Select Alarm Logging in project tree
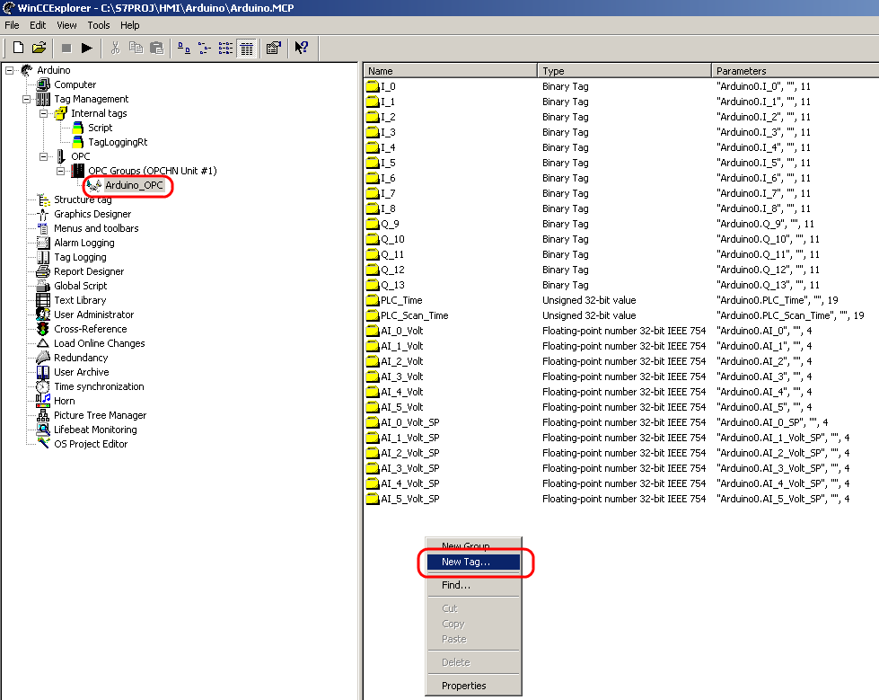The image size is (879, 700). [84, 243]
